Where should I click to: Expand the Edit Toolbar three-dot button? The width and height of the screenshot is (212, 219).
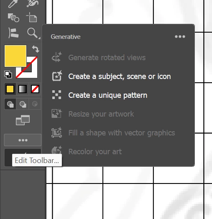pyautogui.click(x=23, y=140)
